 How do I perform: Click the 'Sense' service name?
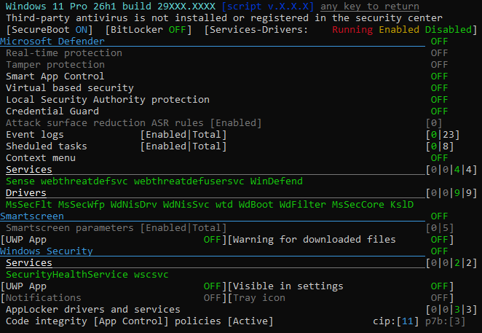point(20,181)
